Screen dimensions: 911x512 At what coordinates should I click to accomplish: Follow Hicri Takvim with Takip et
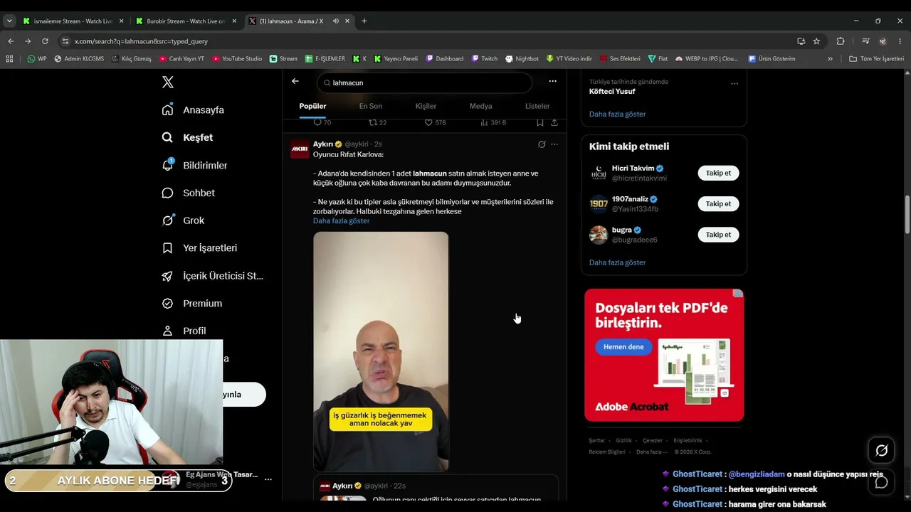click(718, 173)
